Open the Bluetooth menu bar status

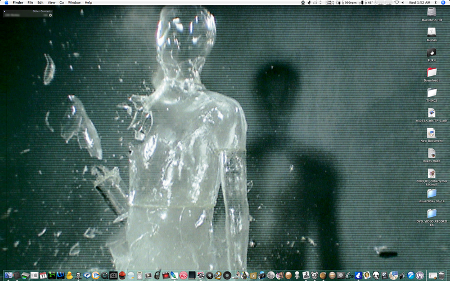(435, 3)
